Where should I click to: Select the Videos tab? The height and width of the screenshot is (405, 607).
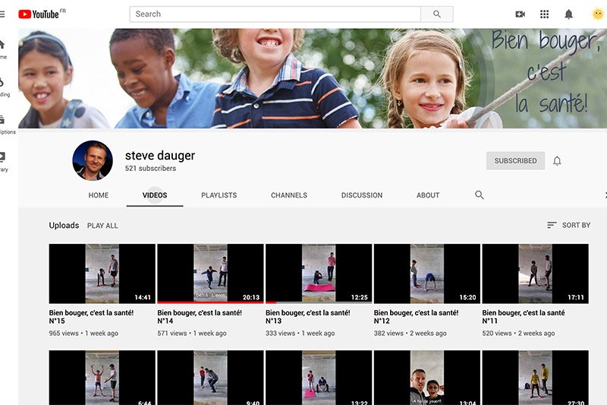coord(155,195)
